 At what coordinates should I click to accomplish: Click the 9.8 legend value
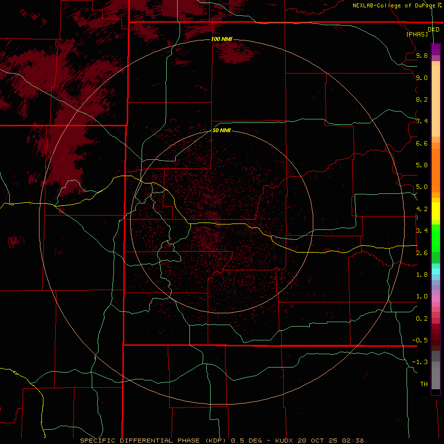(422, 55)
